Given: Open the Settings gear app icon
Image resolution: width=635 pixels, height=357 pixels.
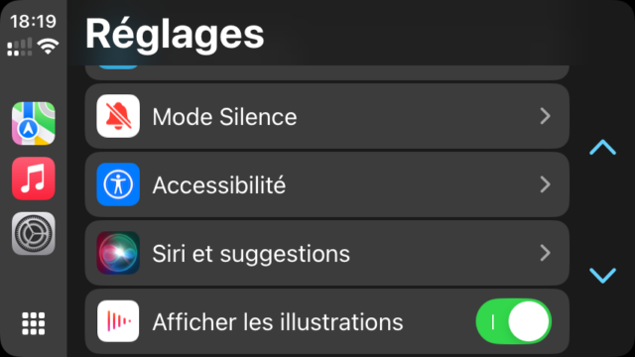Looking at the screenshot, I should pos(34,234).
